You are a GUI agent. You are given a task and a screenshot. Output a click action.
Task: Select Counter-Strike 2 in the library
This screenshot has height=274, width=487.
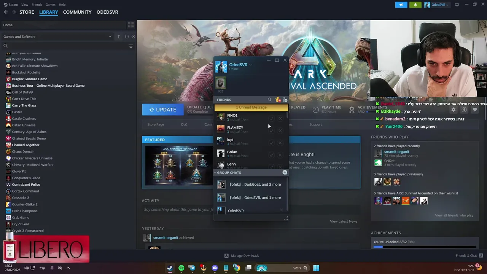(x=25, y=204)
